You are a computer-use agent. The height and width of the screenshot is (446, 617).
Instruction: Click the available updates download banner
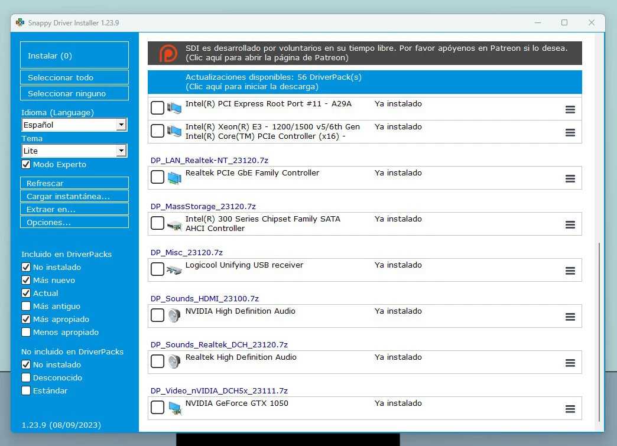(x=364, y=82)
